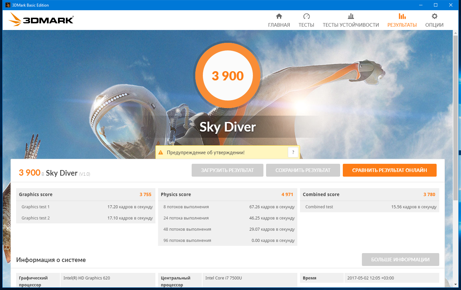
Task: Click the Intel(R) HD Graphics 620 text
Action: coord(87,278)
